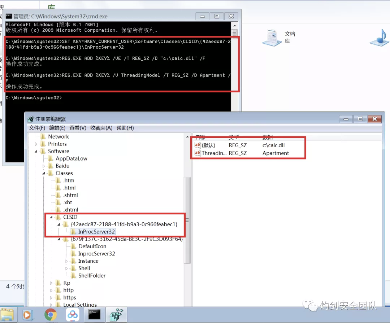
Task: Select the .xht key
Action: [68, 202]
